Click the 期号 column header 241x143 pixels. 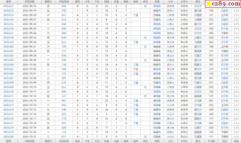pyautogui.click(x=9, y=2)
